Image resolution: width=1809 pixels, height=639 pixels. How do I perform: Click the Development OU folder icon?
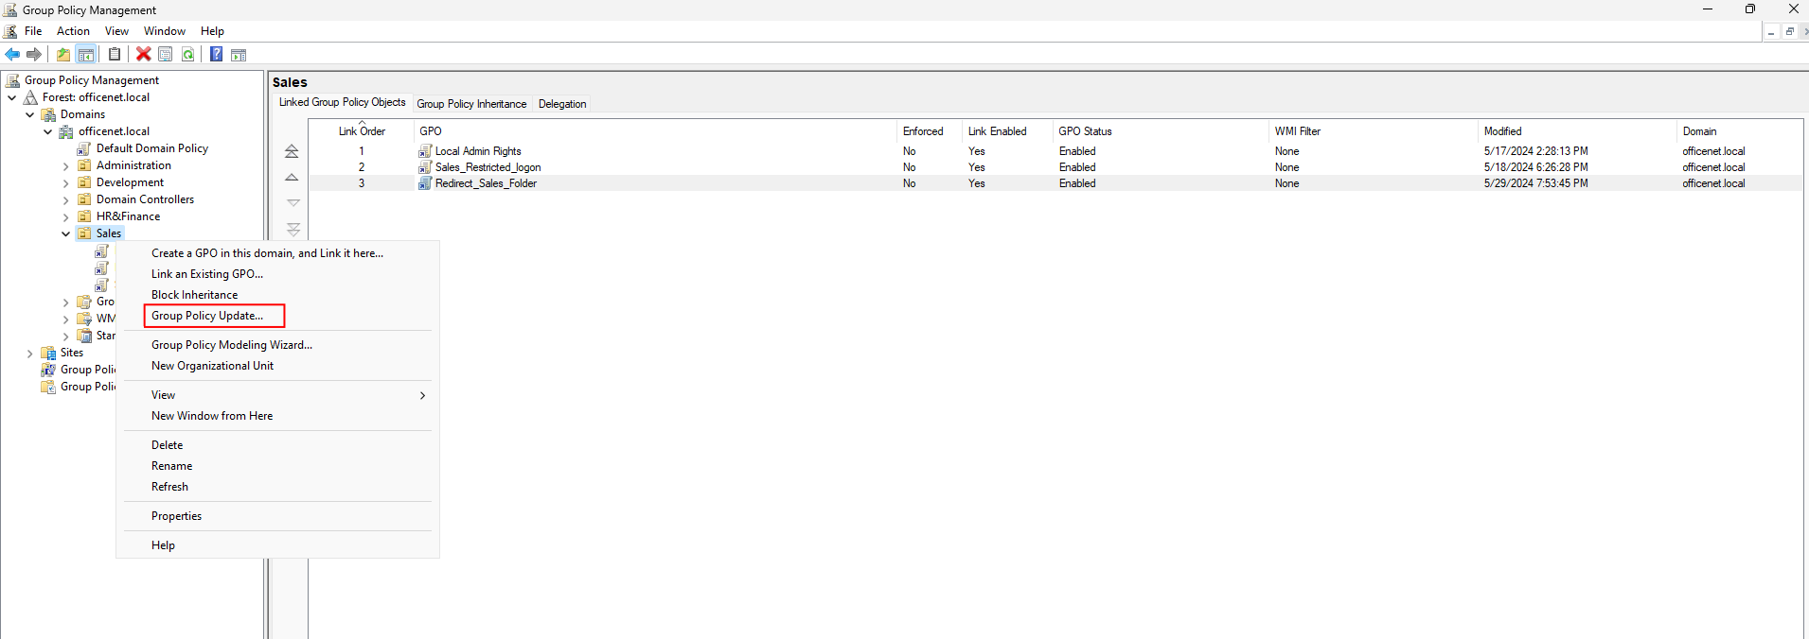coord(84,182)
